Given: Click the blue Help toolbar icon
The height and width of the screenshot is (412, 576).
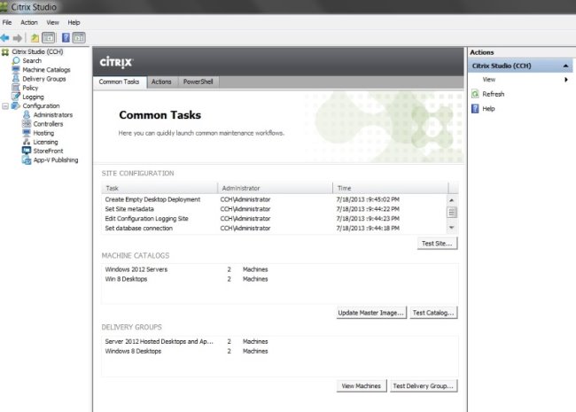Looking at the screenshot, I should (66, 38).
